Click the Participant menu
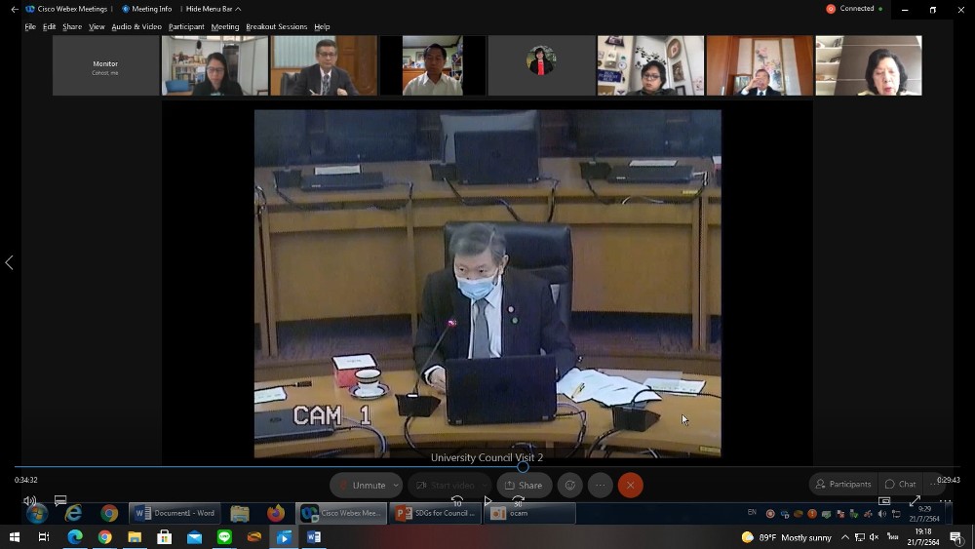The height and width of the screenshot is (549, 975). 186,26
